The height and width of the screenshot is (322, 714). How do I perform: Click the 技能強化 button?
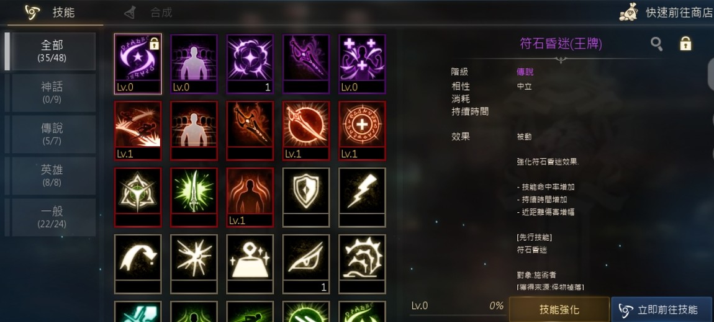[x=559, y=310]
